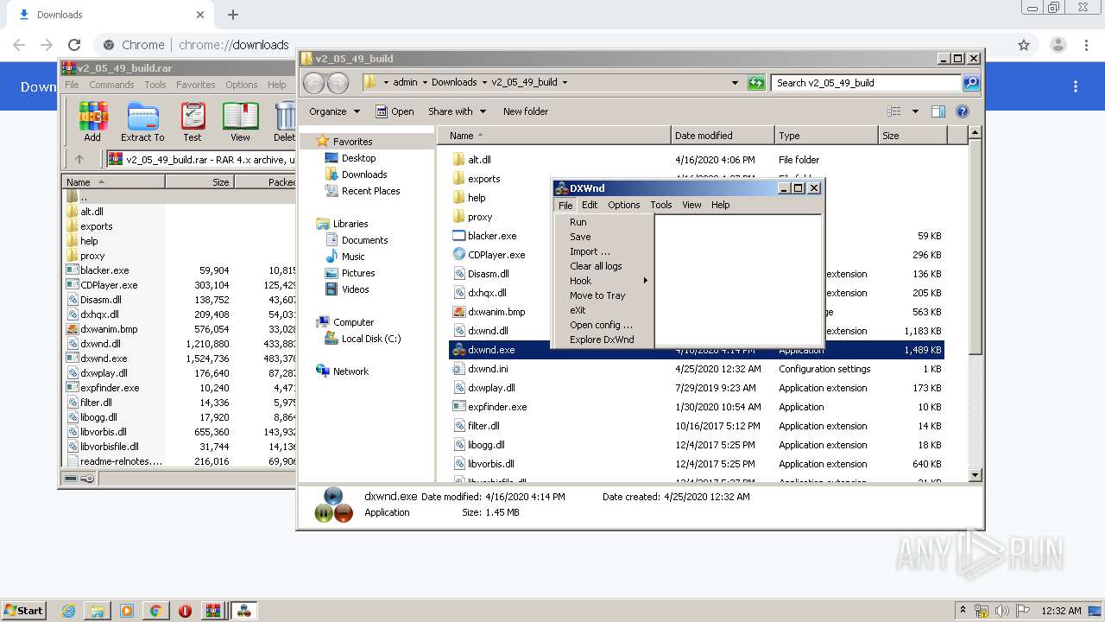Expand the v2_05_49_build breadcrumb arrow

(x=565, y=83)
